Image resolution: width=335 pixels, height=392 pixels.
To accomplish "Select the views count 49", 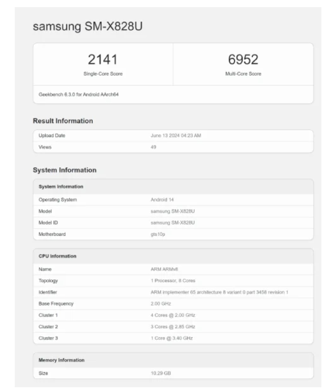I will (x=153, y=147).
